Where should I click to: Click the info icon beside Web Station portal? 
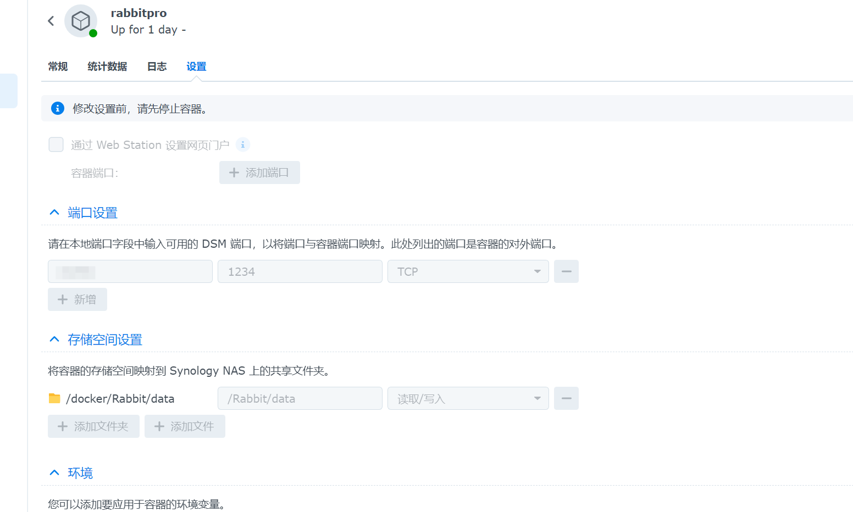coord(242,144)
